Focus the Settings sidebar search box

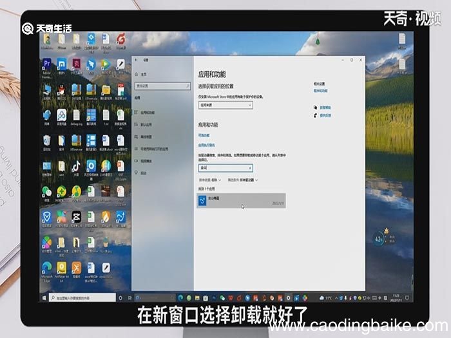click(x=162, y=86)
